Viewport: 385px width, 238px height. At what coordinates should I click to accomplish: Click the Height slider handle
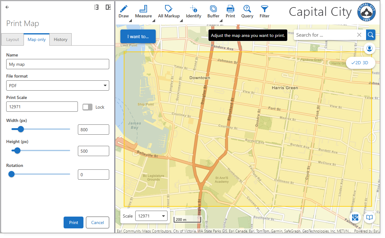point(17,150)
